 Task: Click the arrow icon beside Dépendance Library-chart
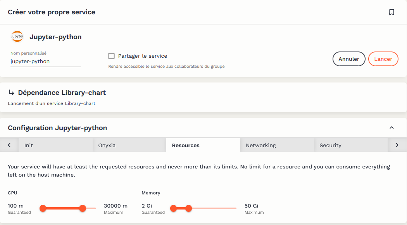11,93
